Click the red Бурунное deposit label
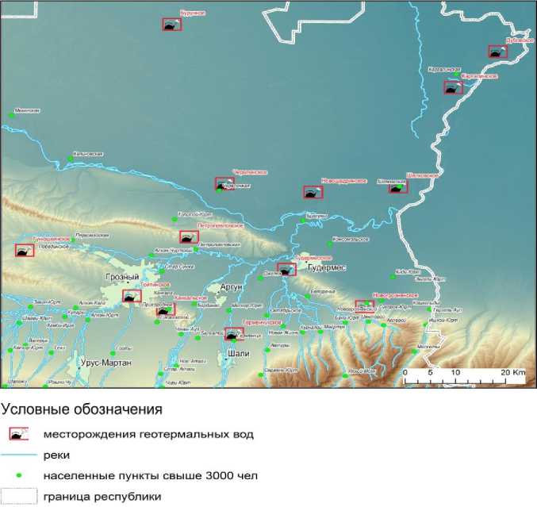Screen dimensions: 537x507 click(x=193, y=13)
